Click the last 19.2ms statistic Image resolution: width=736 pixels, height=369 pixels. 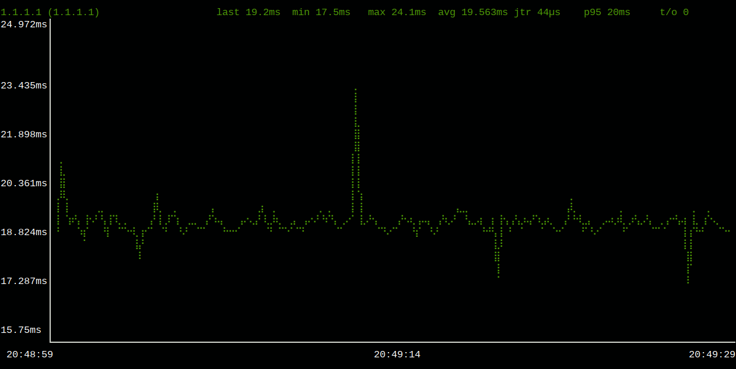248,12
